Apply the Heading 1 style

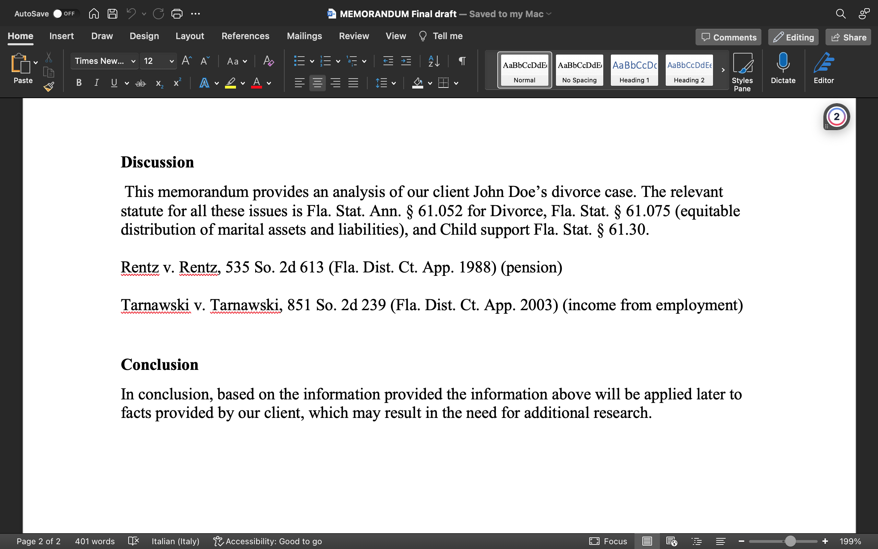click(634, 70)
